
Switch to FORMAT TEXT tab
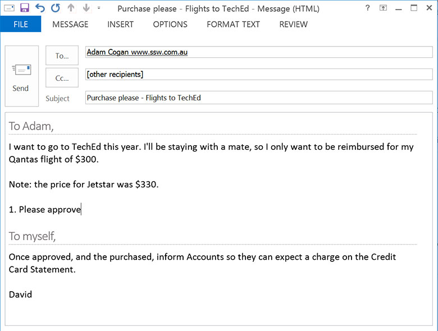pos(233,24)
